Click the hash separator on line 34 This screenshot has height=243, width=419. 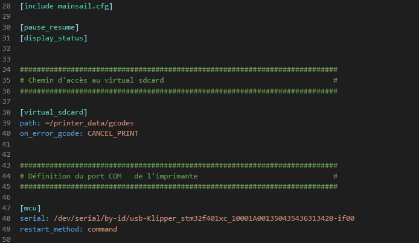pyautogui.click(x=179, y=69)
